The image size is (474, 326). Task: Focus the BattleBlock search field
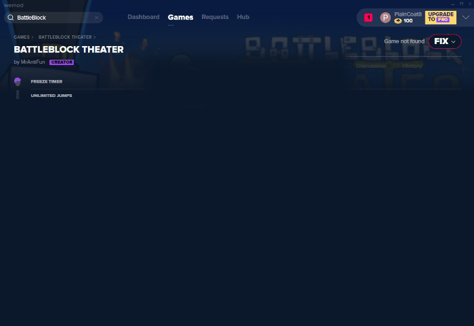[x=53, y=18]
